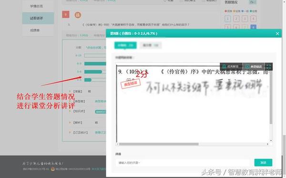Viewport: 286px width, 178px height.
Task: Click the 0-10 score band bar
Action: click(x=95, y=56)
